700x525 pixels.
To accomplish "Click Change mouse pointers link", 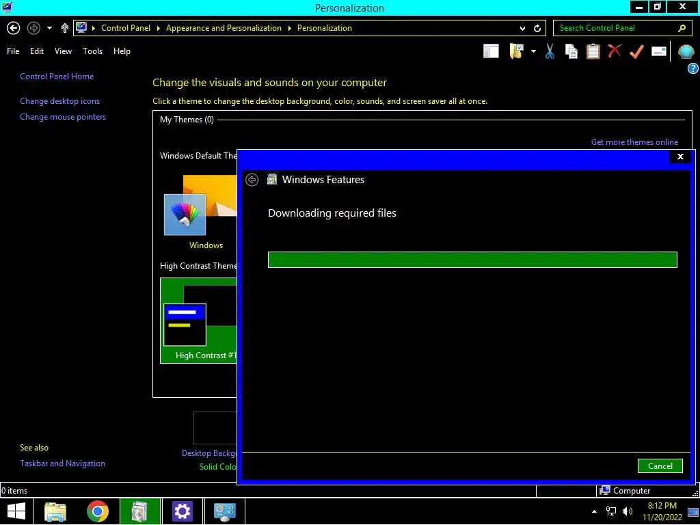I will (63, 116).
